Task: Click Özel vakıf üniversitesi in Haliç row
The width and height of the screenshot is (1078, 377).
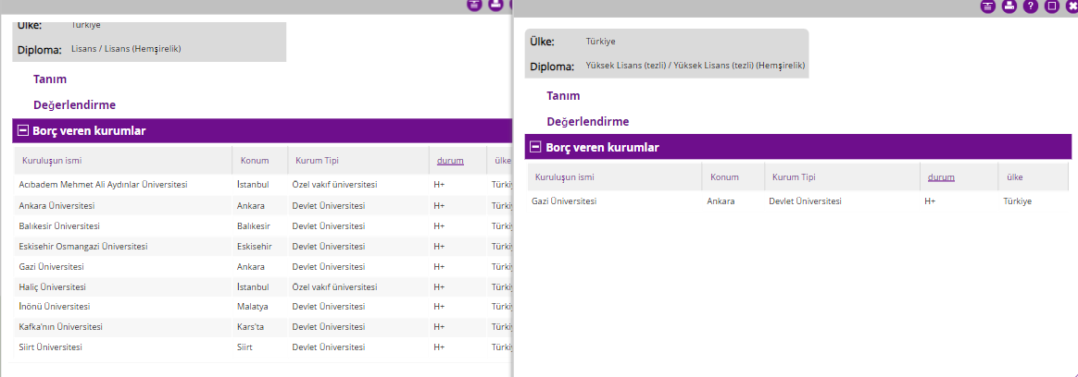Action: click(x=334, y=286)
